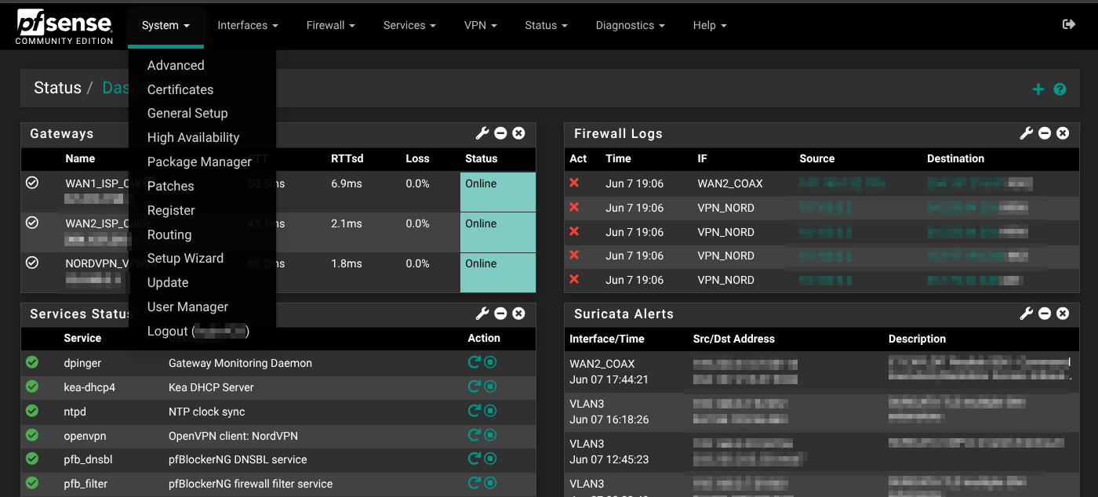Restart the openvpn service
This screenshot has height=497, width=1098.
click(x=474, y=435)
